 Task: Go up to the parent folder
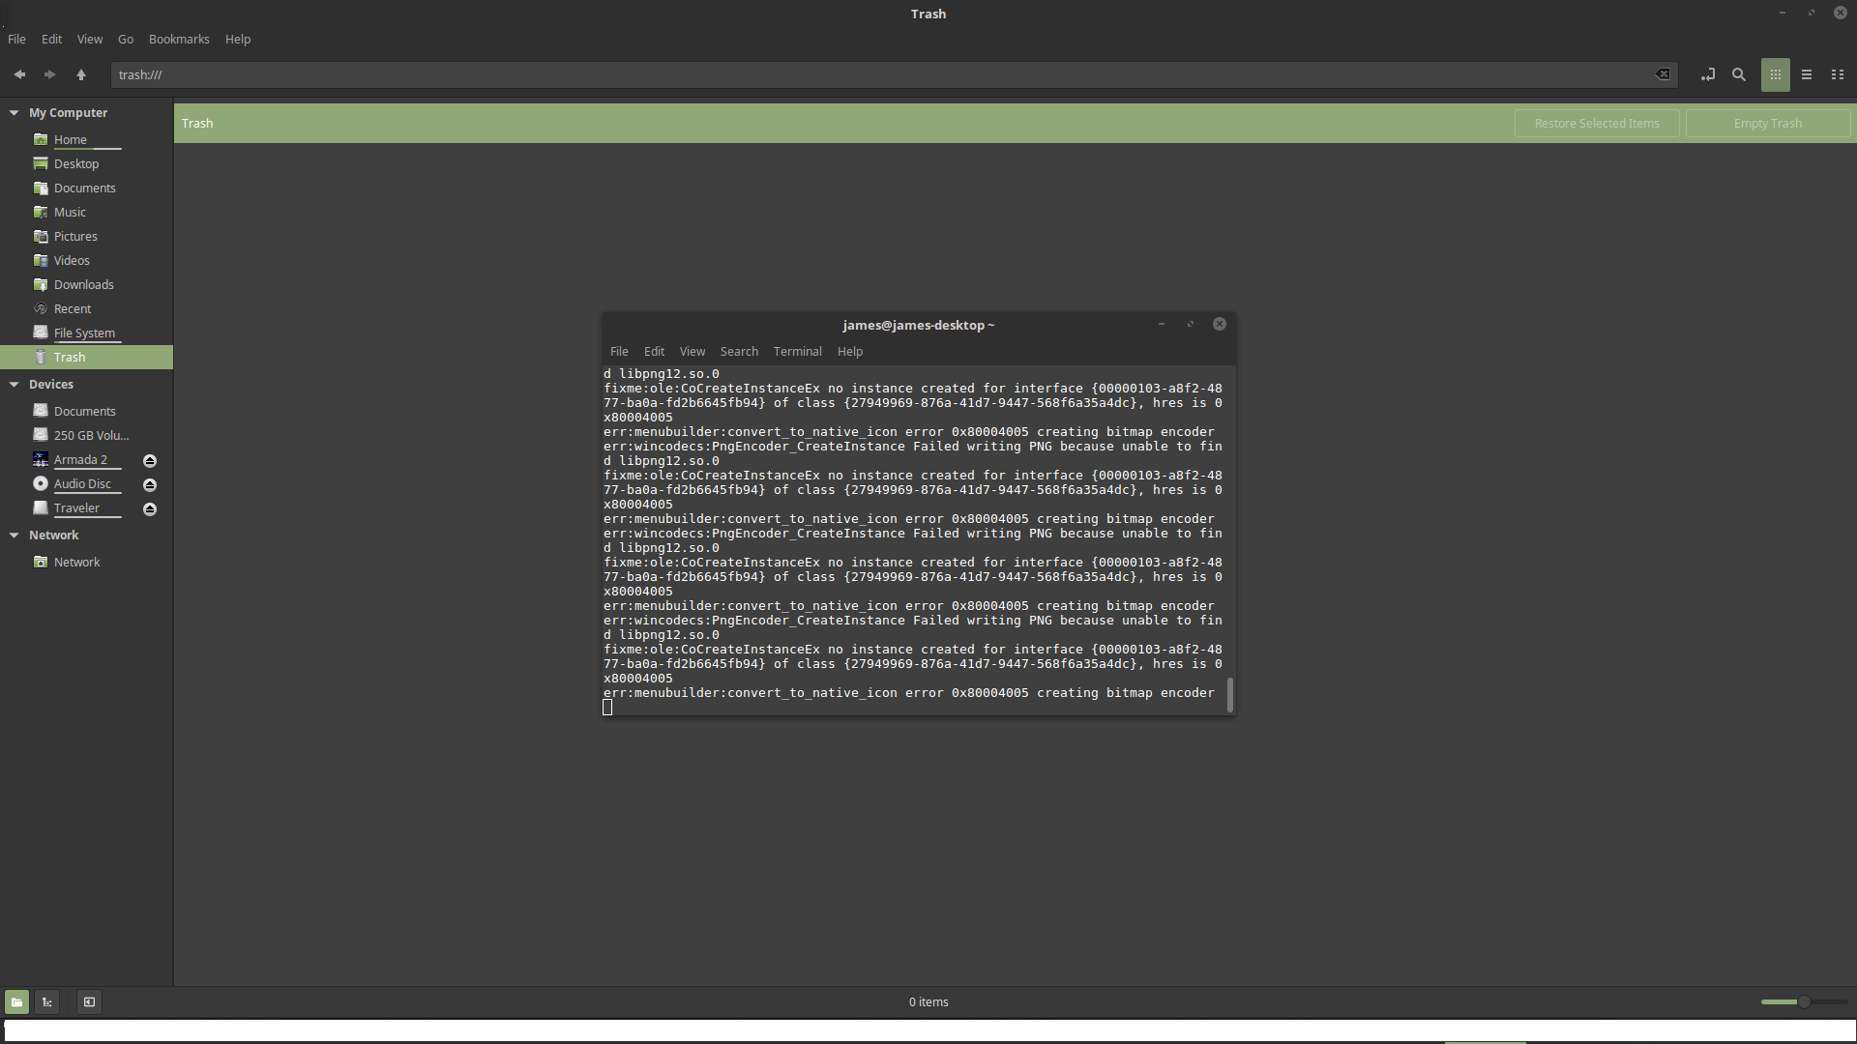click(81, 74)
